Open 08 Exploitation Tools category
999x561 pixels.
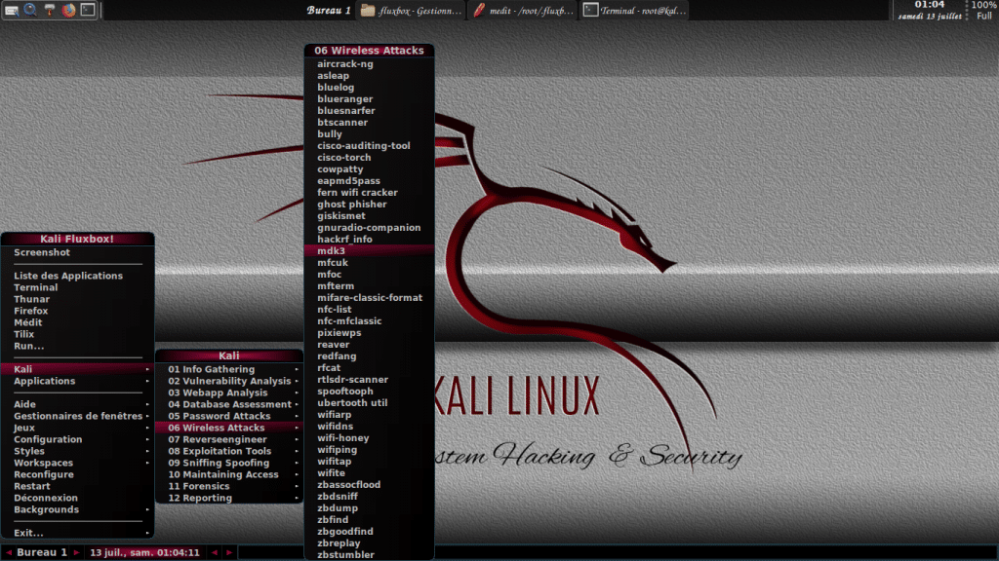(x=229, y=451)
